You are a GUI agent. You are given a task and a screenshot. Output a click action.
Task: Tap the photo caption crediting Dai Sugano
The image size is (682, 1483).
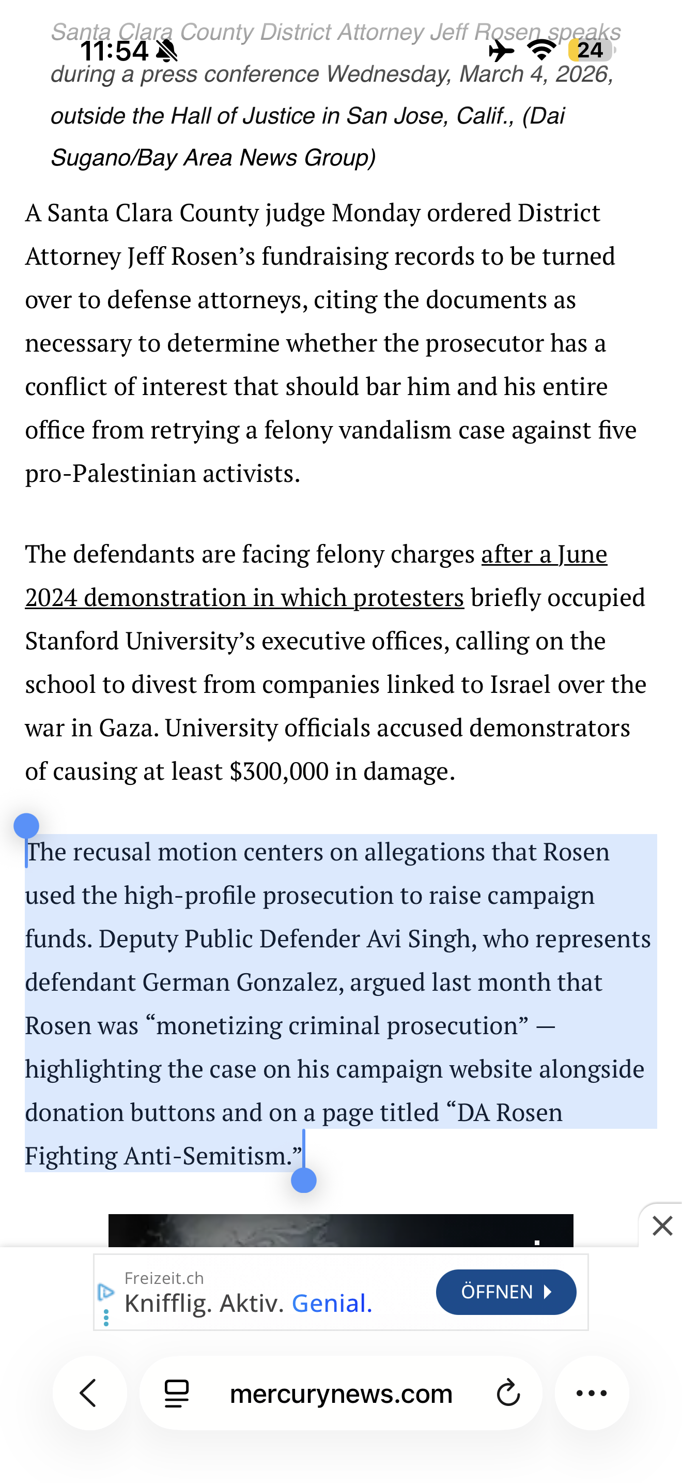click(335, 95)
